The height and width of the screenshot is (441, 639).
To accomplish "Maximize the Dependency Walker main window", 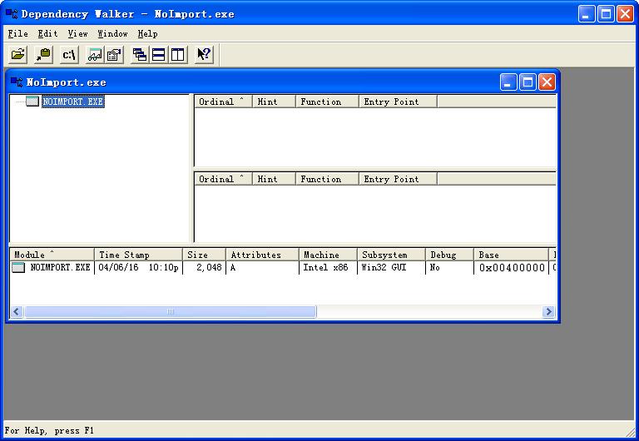I will click(606, 14).
